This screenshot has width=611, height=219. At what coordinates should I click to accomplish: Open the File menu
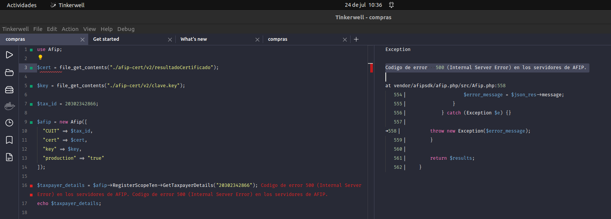[x=38, y=29]
